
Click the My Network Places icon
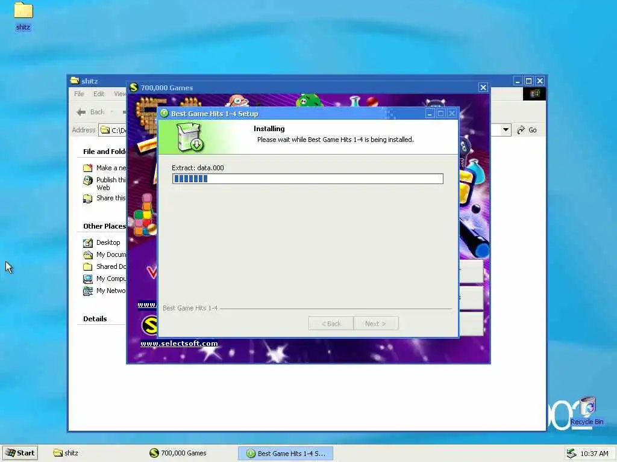tap(88, 291)
